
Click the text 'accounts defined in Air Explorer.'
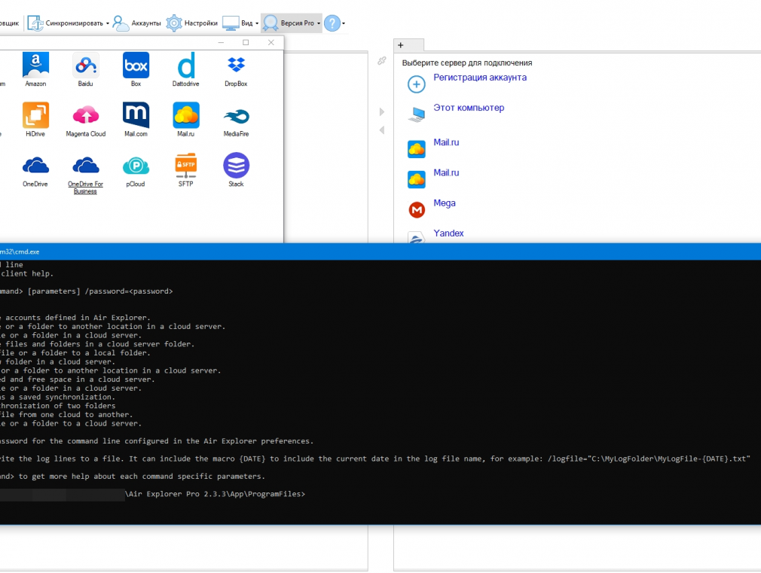[78, 318]
